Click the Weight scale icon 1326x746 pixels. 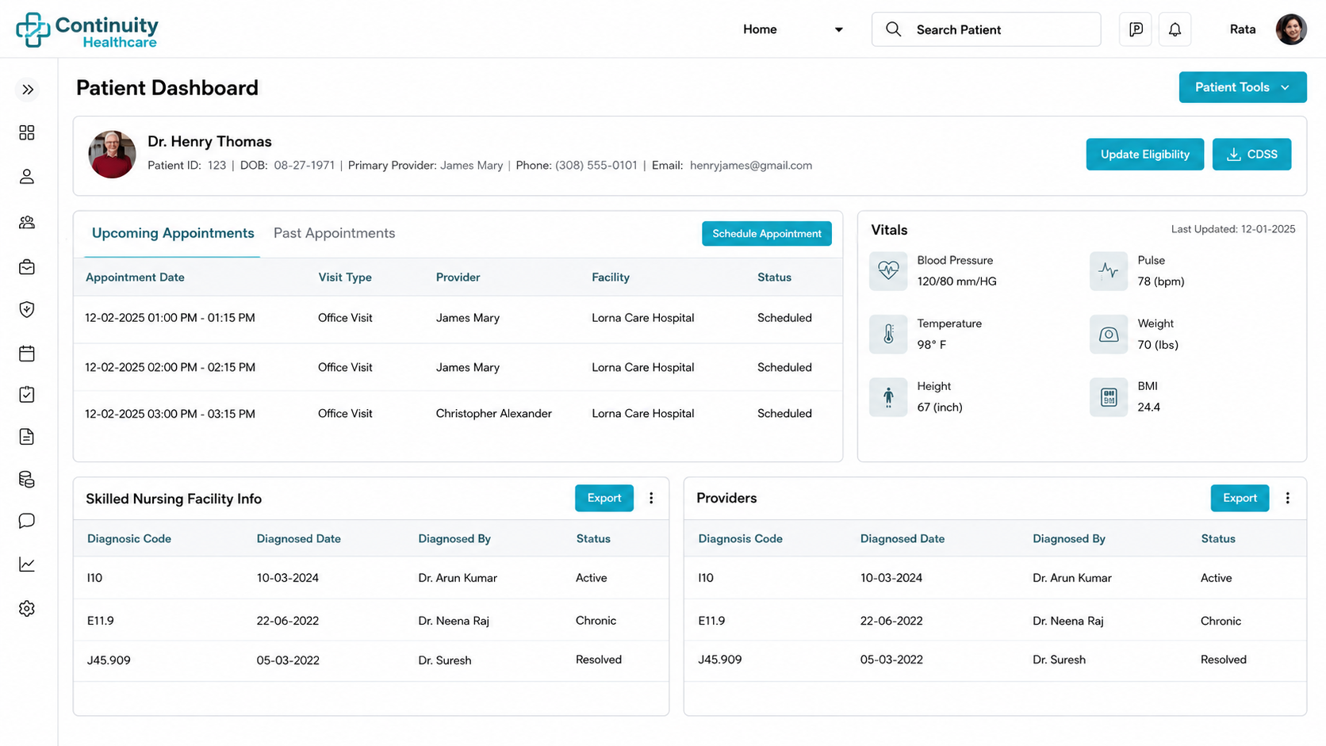(1109, 334)
